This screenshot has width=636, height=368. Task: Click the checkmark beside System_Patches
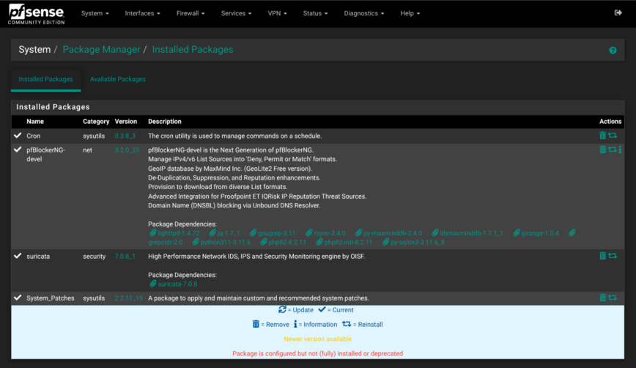(x=18, y=298)
